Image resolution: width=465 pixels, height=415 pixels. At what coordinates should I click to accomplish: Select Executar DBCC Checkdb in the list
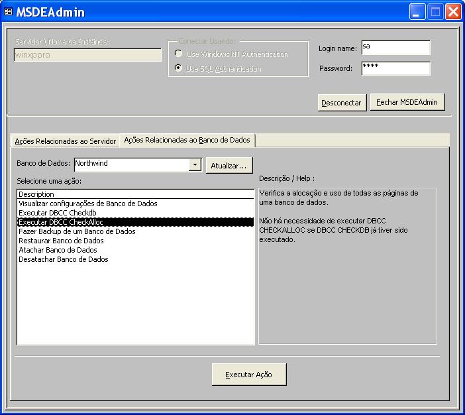pos(58,213)
